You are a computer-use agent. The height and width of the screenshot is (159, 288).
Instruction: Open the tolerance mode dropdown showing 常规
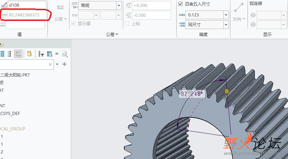click(x=100, y=6)
